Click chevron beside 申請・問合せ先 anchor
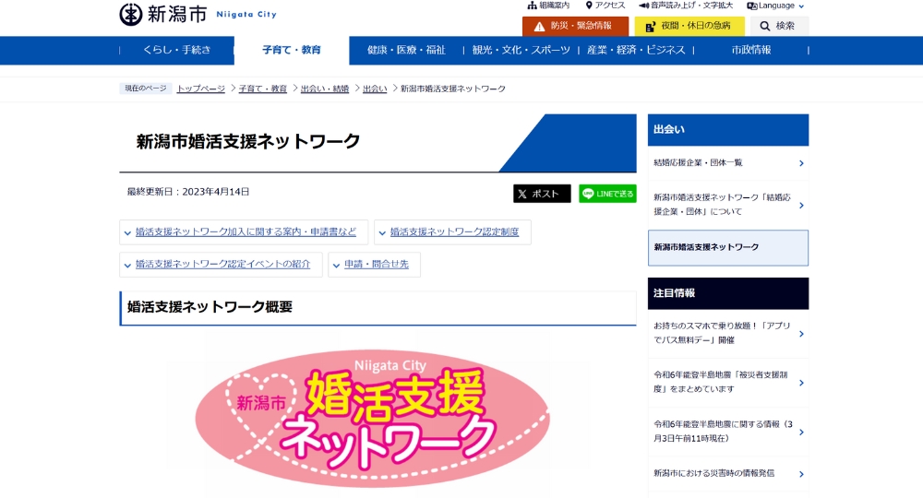 (x=336, y=266)
